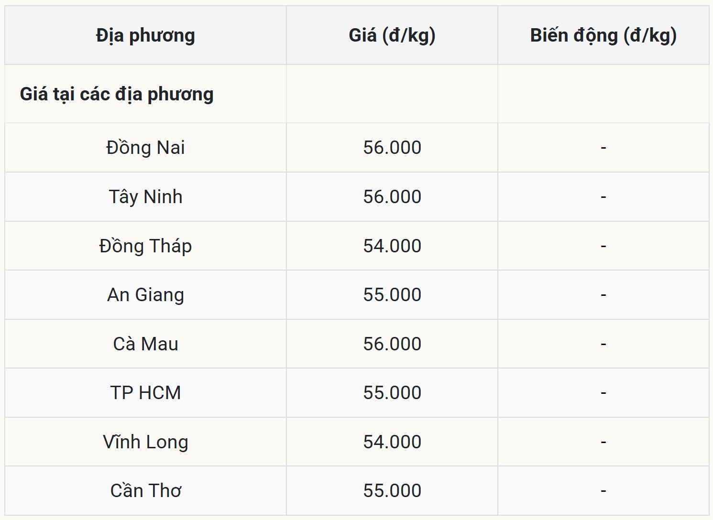Select the TP HCM locality cell
The height and width of the screenshot is (520, 713).
tap(145, 393)
